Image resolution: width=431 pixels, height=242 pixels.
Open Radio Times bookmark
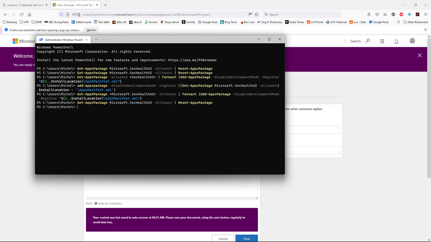pyautogui.click(x=294, y=22)
